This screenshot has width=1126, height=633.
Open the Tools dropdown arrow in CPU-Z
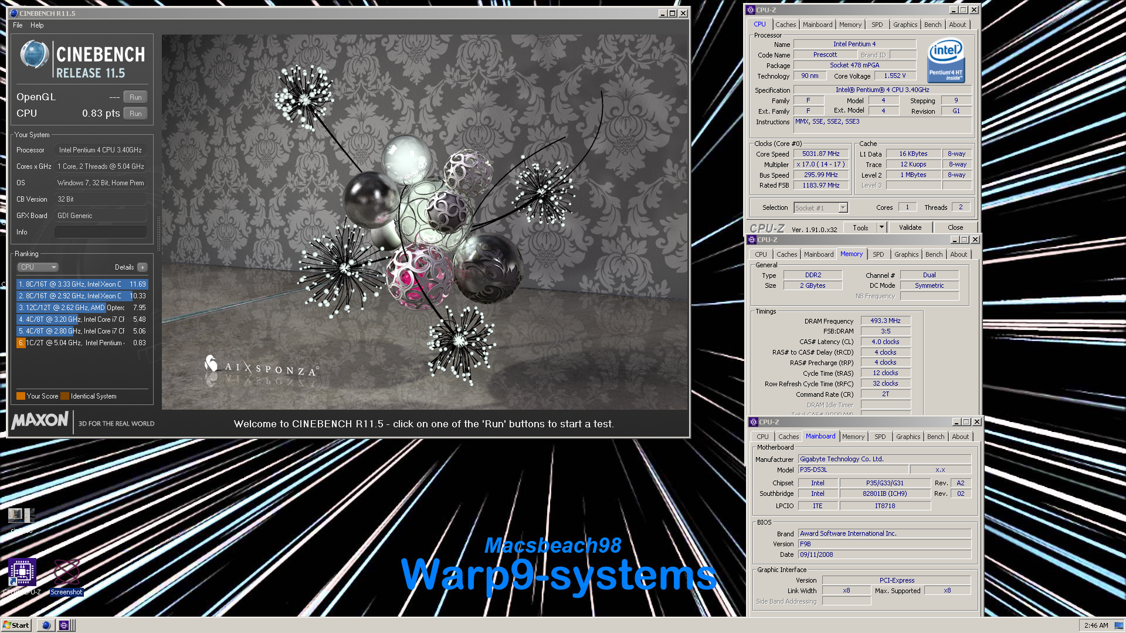click(x=881, y=227)
